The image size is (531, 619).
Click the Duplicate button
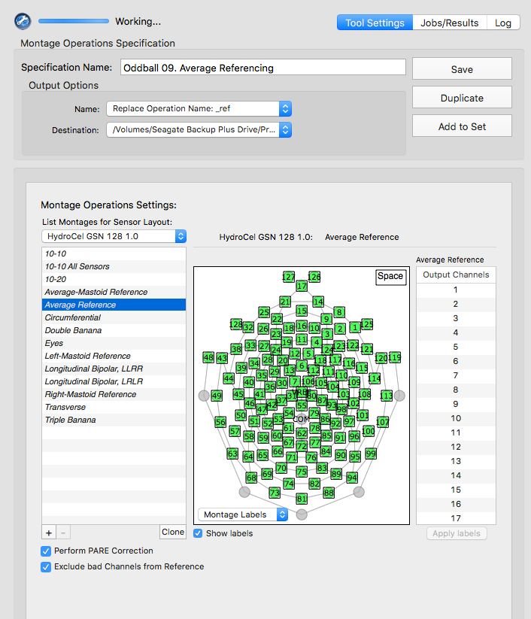462,98
